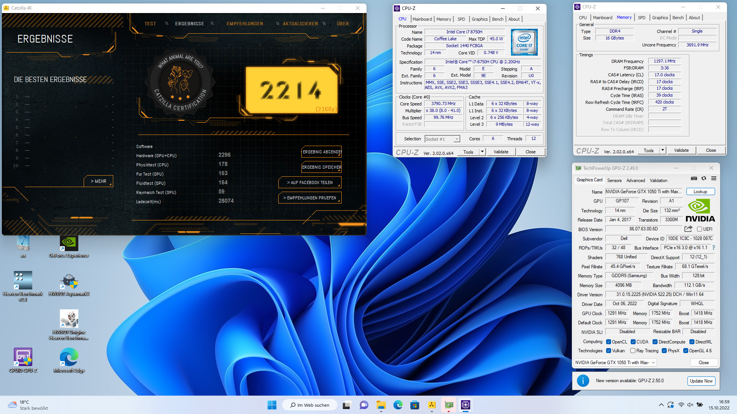Click the Wi-Fi icon in system tray
Viewport: 737px width, 414px height.
(x=681, y=405)
